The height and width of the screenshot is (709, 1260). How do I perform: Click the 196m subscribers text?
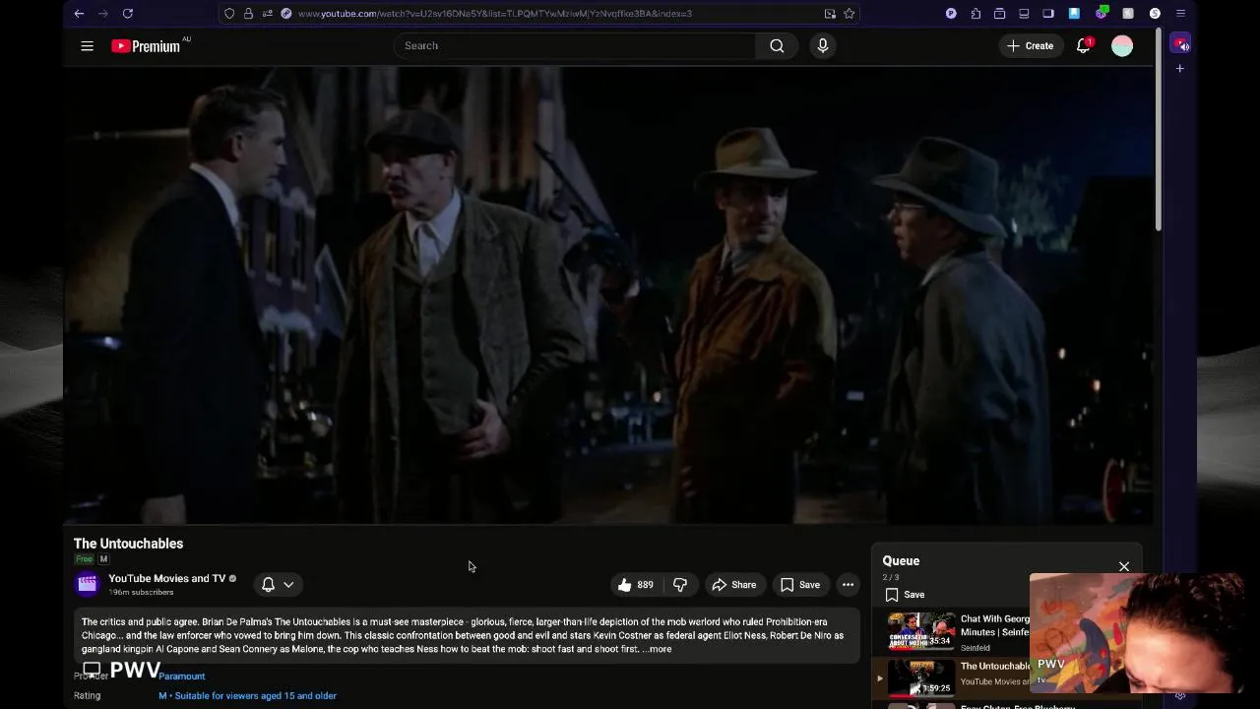point(141,592)
